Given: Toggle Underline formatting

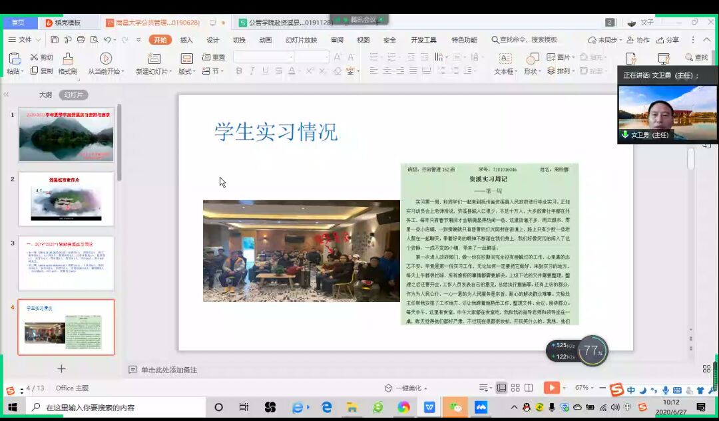Looking at the screenshot, I should tap(265, 70).
